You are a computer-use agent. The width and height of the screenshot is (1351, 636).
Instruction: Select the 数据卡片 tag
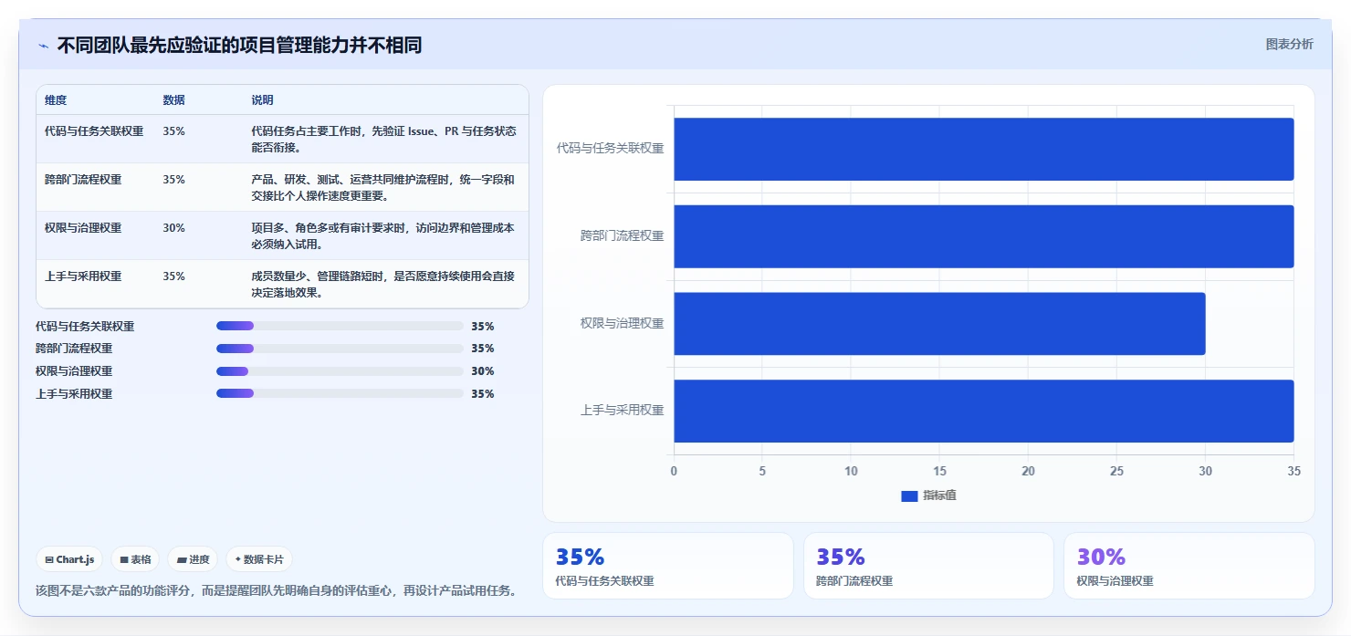259,559
